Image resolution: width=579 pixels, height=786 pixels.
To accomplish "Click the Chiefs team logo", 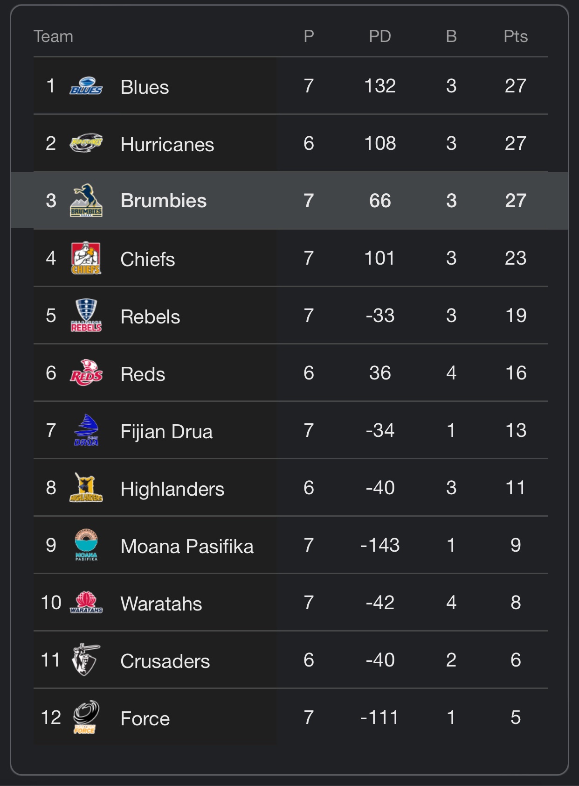I will [86, 258].
